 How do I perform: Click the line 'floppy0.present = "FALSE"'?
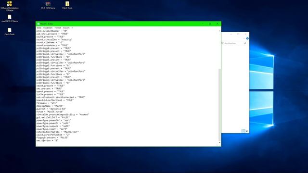tap(52, 138)
